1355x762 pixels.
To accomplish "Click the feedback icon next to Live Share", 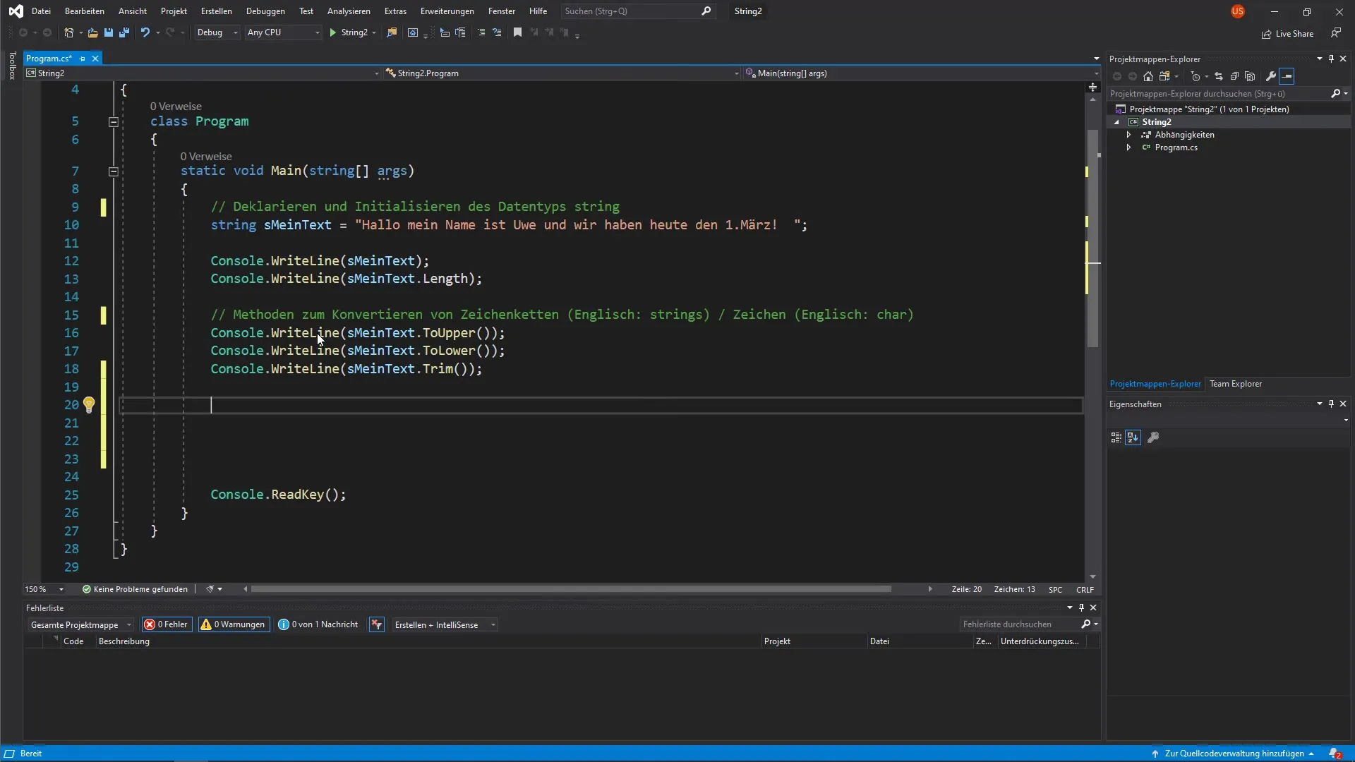I will pos(1336,33).
